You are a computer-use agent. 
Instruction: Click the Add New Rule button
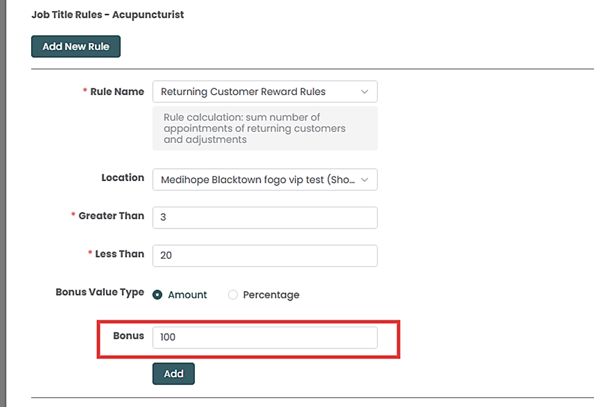76,46
